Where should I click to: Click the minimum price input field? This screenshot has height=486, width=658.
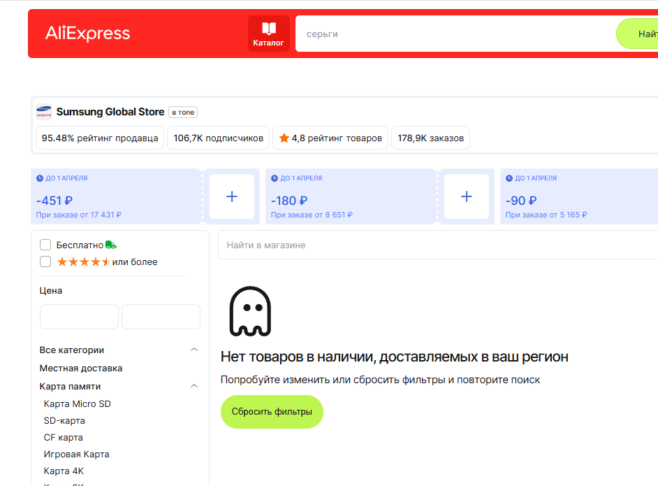pyautogui.click(x=79, y=317)
